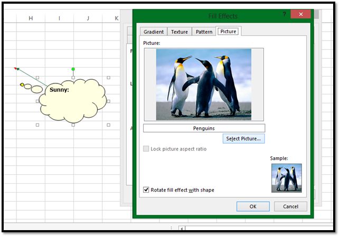Click the horizontal scrollbar left arrow
This screenshot has height=237, width=340.
click(182, 228)
